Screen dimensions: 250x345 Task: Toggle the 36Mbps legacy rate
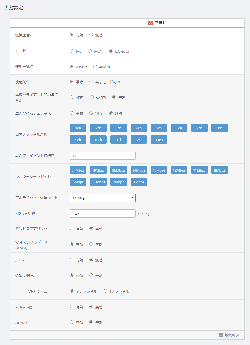pos(119,170)
